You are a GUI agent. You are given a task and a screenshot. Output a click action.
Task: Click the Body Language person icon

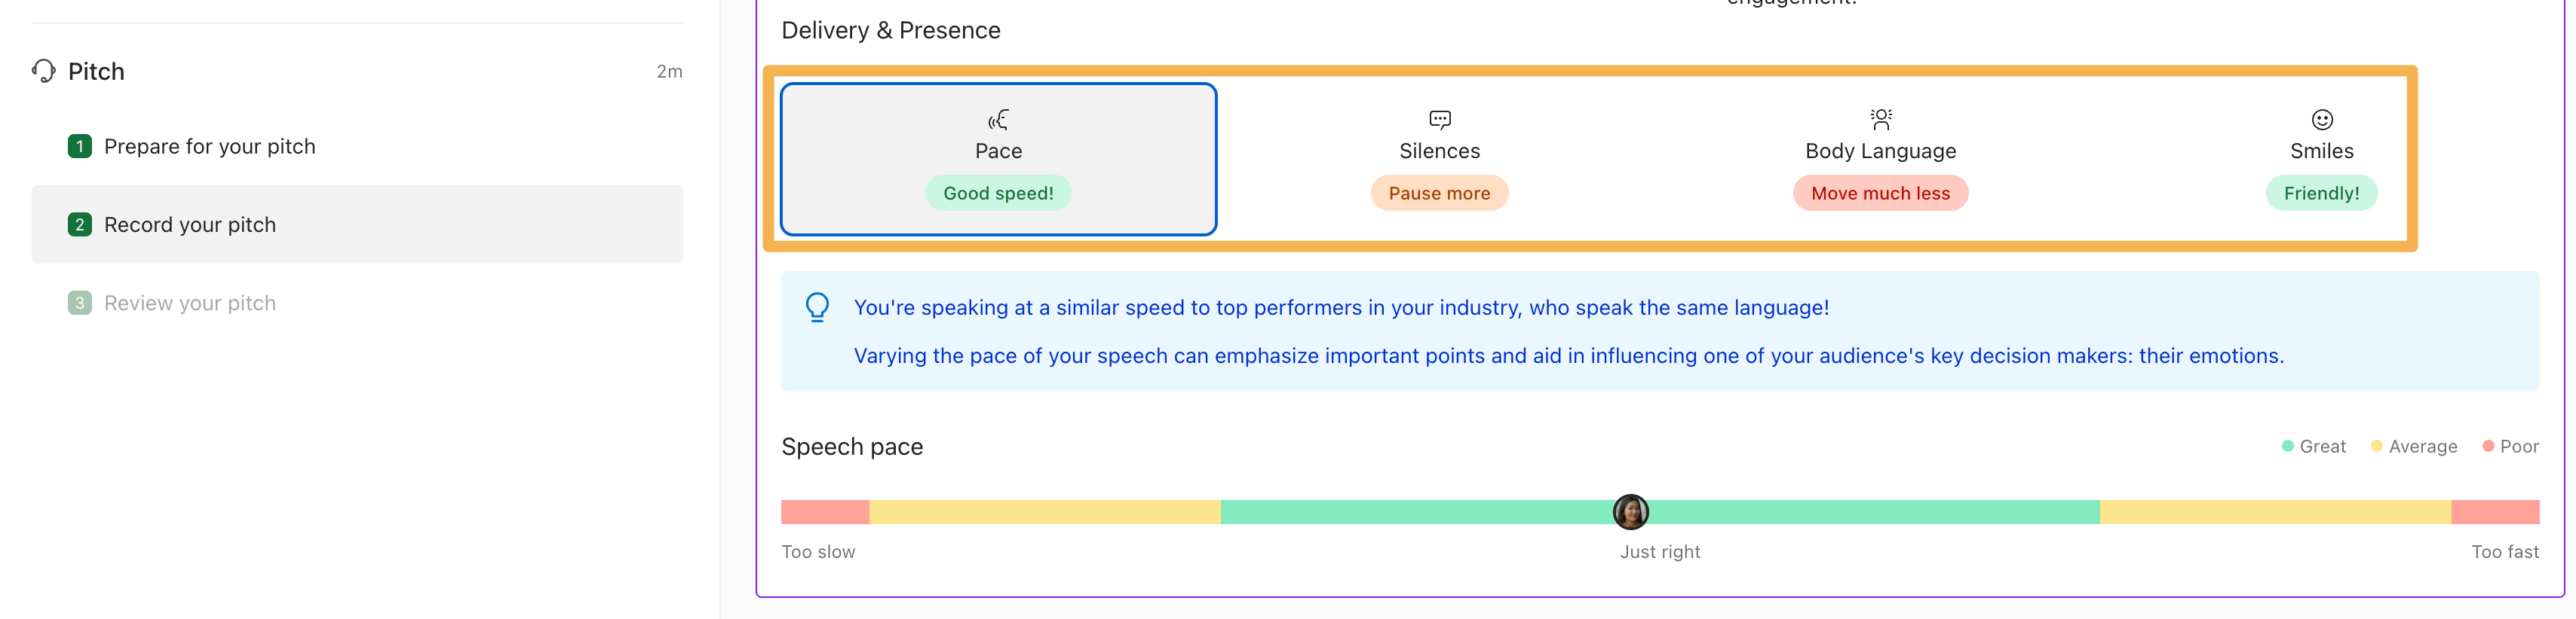(x=1880, y=120)
